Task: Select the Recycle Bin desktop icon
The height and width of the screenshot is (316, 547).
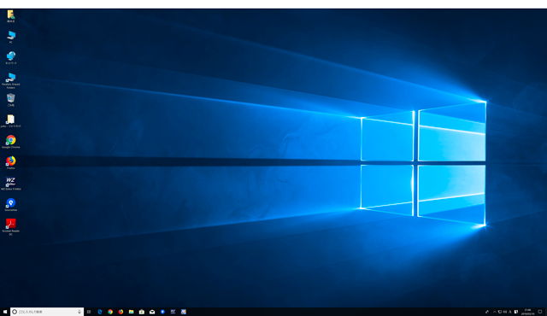Action: pyautogui.click(x=11, y=100)
